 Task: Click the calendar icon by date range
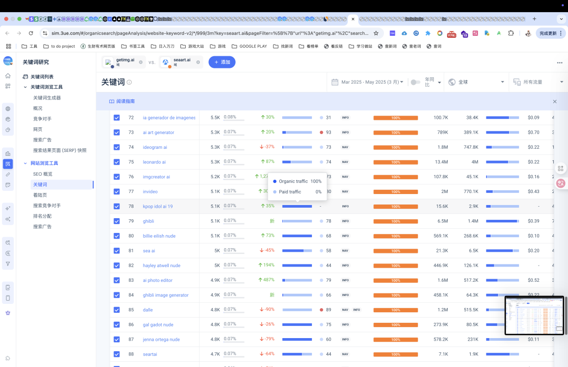click(334, 82)
